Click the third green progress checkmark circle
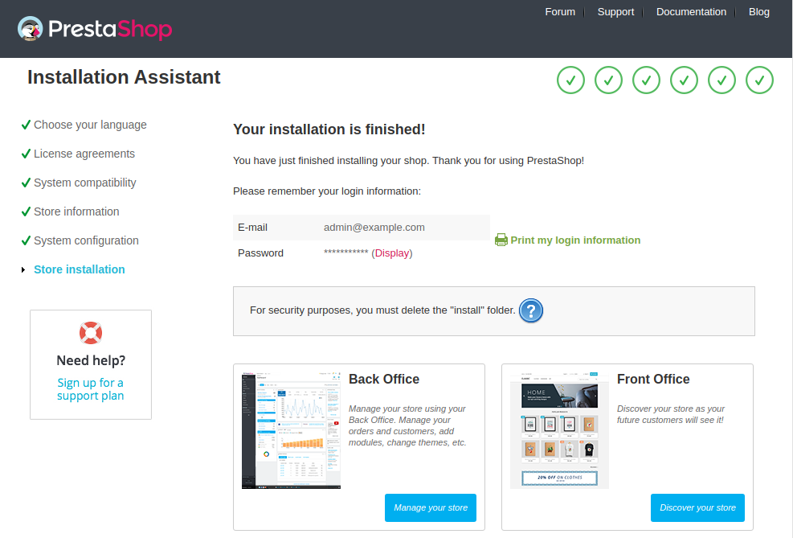 coord(646,80)
